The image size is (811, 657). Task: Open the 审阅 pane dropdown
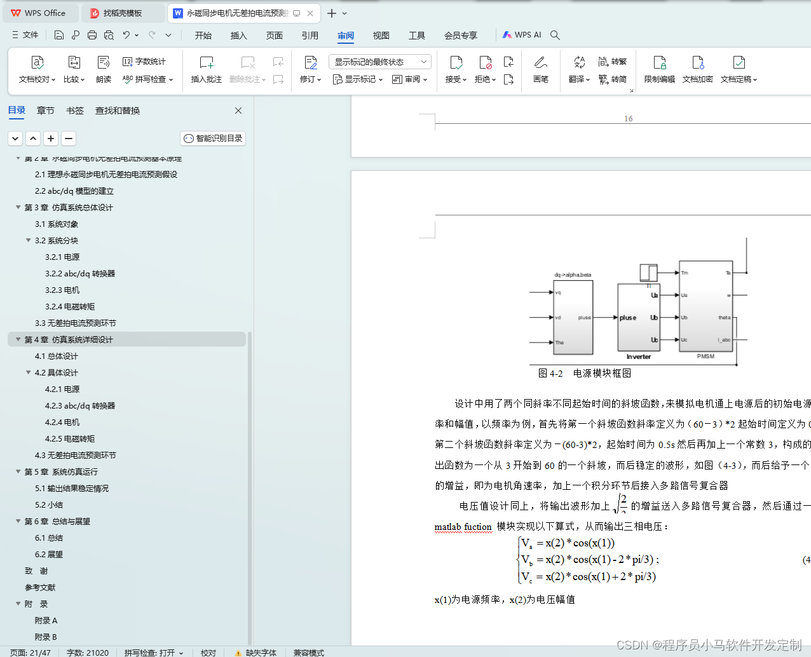click(x=410, y=79)
